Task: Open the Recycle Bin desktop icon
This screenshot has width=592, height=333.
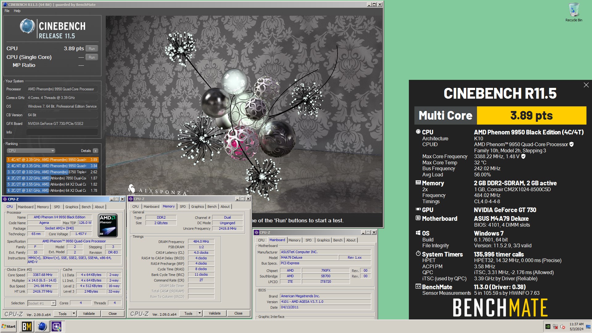Action: 574,12
